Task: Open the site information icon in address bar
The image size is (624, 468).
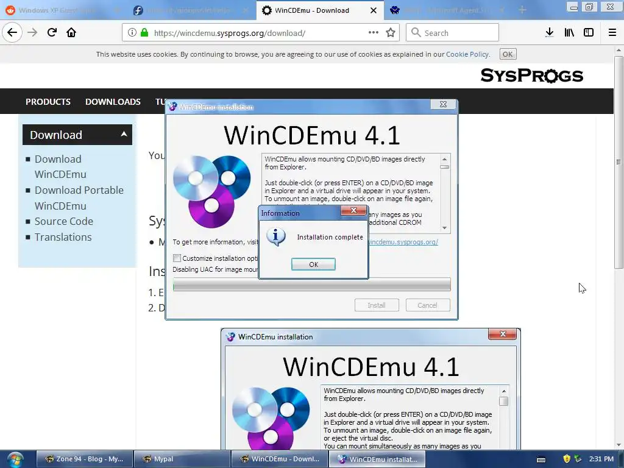Action: 132,33
